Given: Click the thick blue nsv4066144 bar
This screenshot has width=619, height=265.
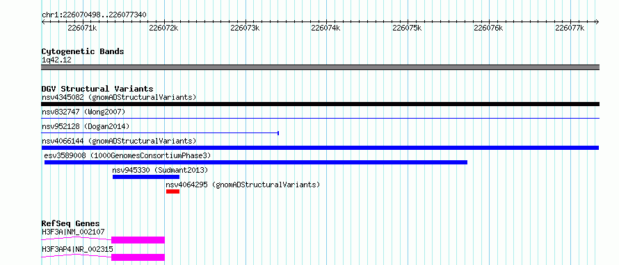Looking at the screenshot, I should point(320,148).
